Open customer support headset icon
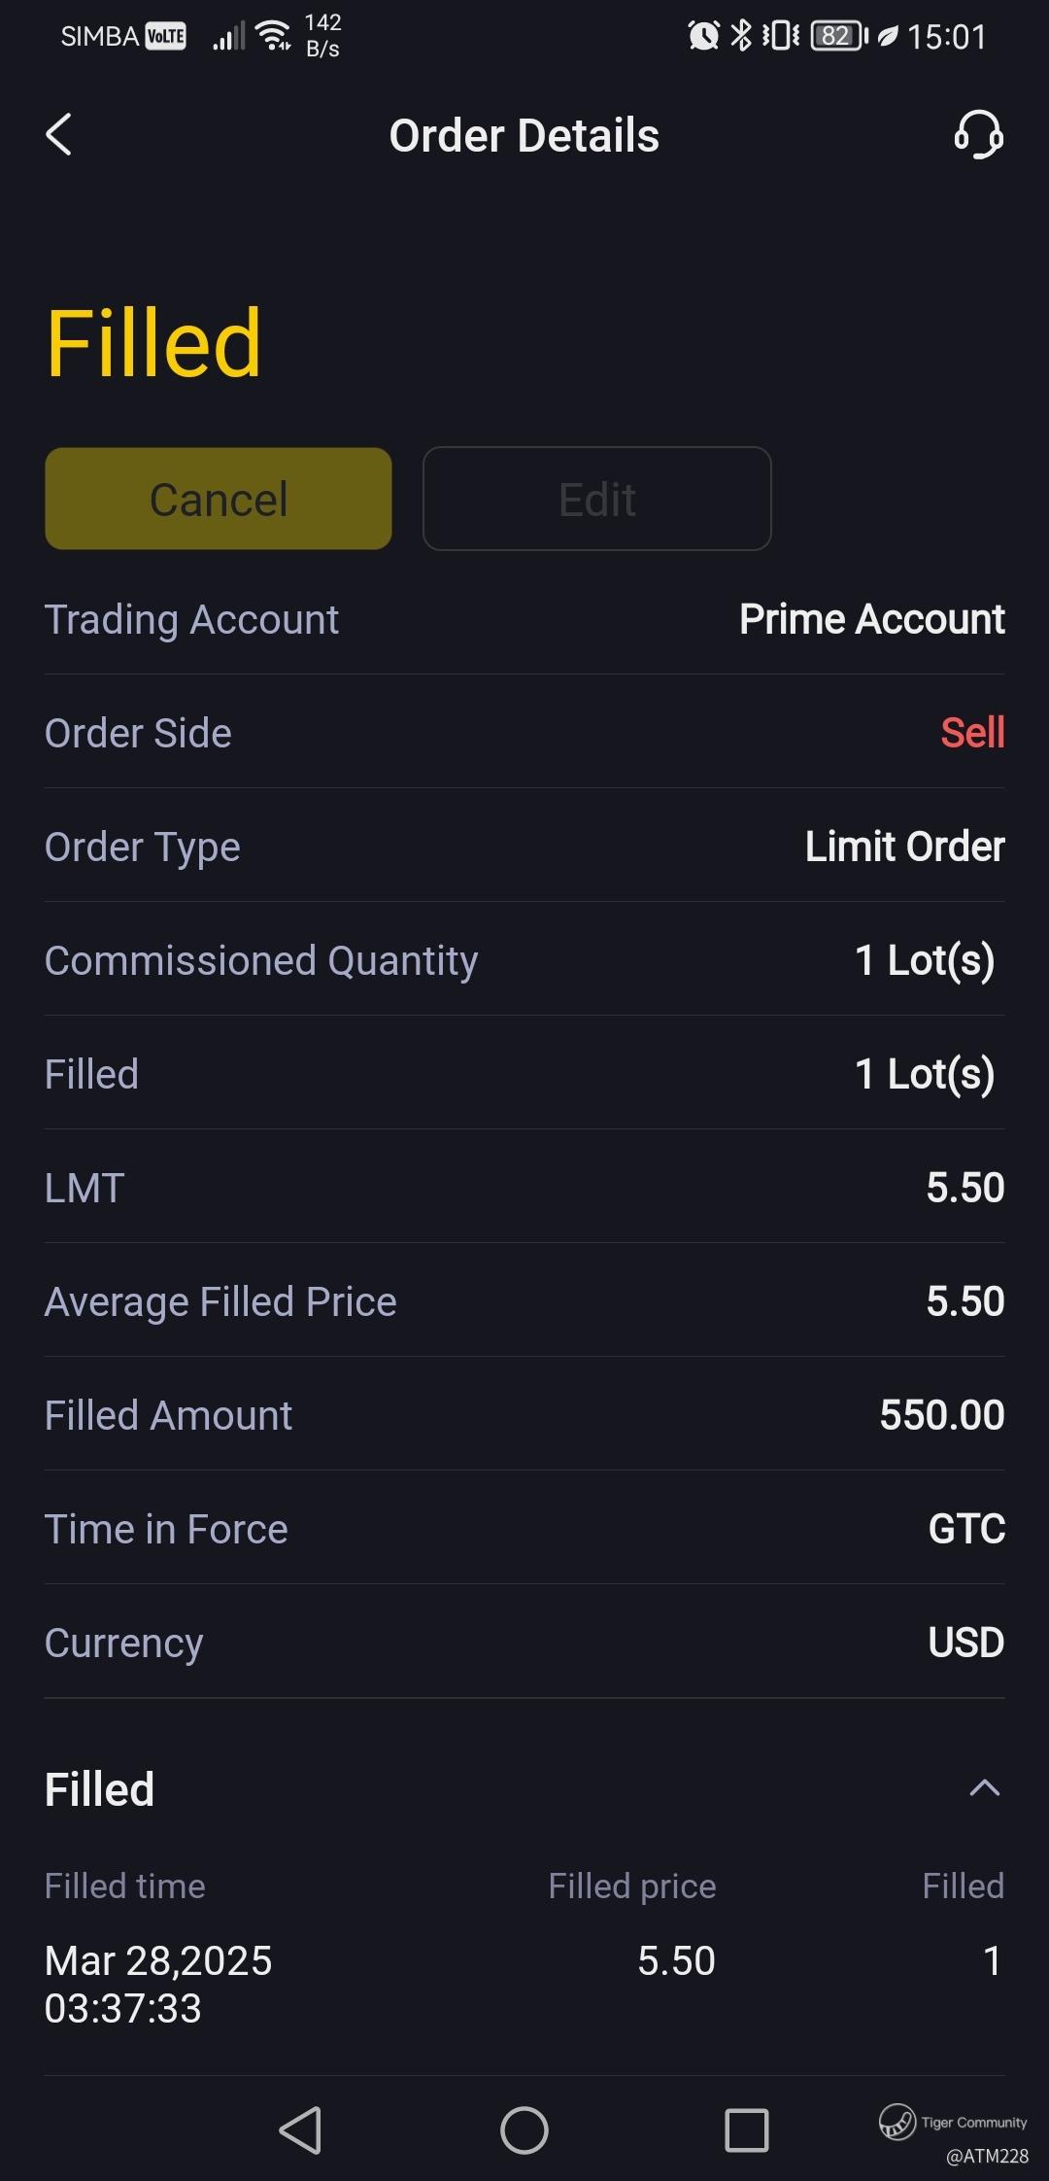The height and width of the screenshot is (2181, 1049). 978,134
